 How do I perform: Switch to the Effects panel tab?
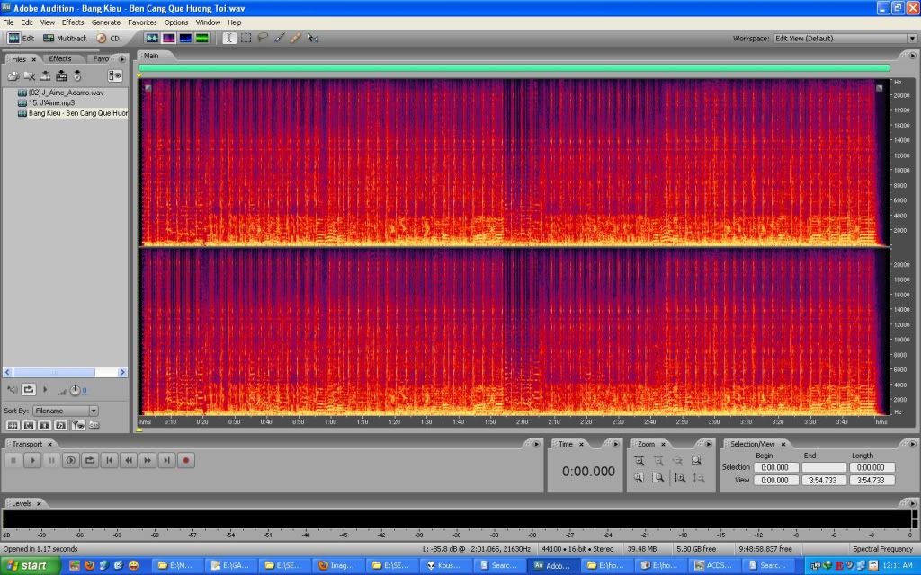click(60, 58)
